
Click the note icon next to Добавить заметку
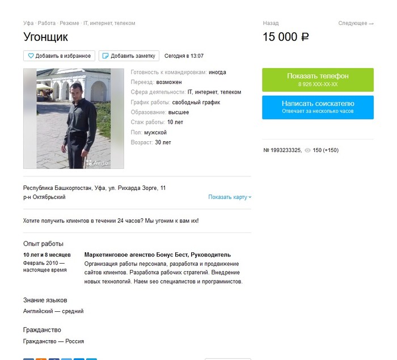[x=105, y=56]
